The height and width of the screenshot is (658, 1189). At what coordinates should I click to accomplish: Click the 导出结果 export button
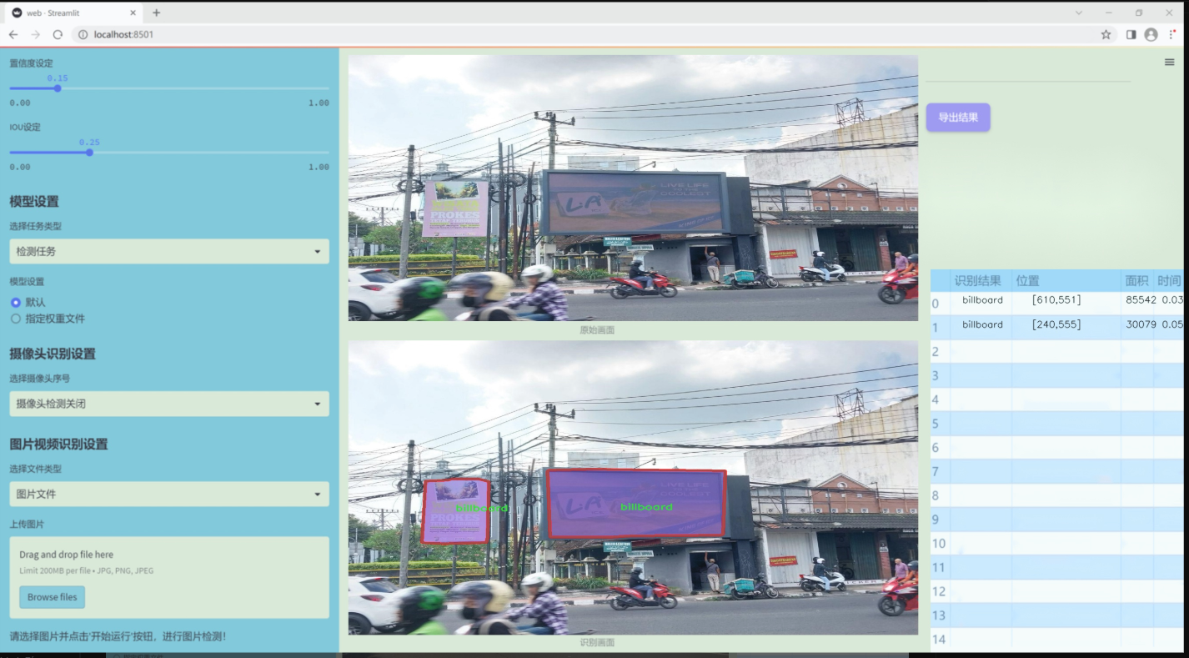pos(958,118)
